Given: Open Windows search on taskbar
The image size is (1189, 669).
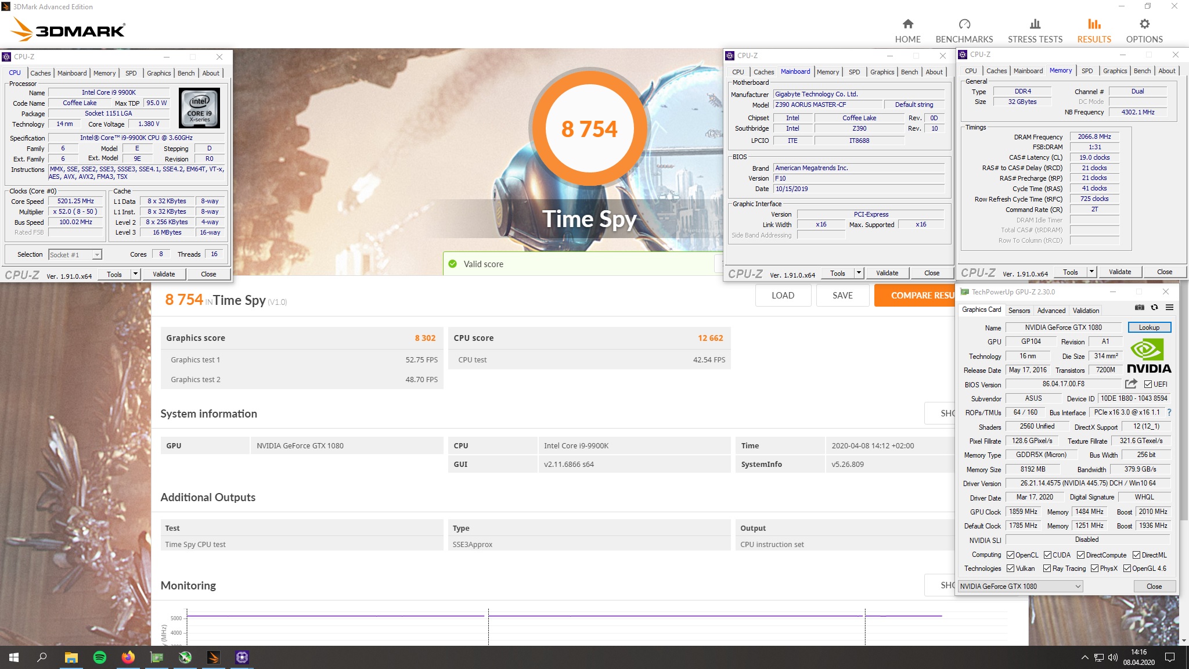Looking at the screenshot, I should point(42,657).
